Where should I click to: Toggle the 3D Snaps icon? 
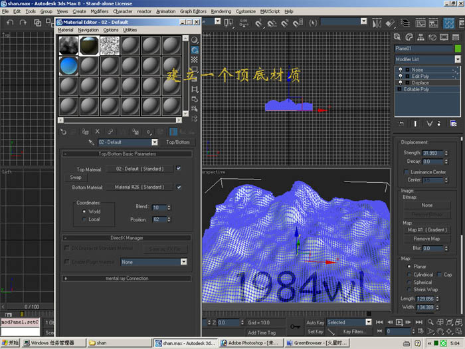click(258, 23)
